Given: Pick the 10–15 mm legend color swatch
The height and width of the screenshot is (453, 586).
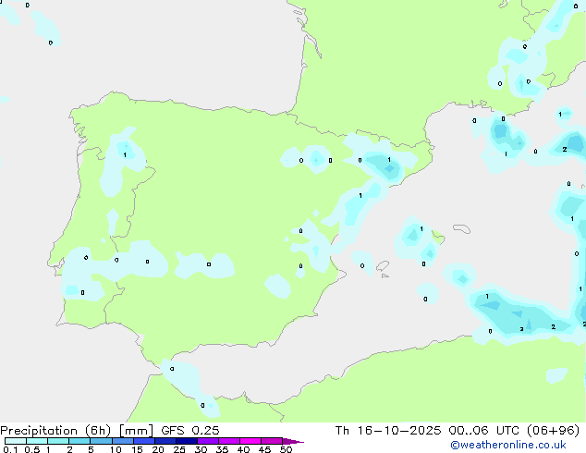Looking at the screenshot, I should [x=123, y=441].
